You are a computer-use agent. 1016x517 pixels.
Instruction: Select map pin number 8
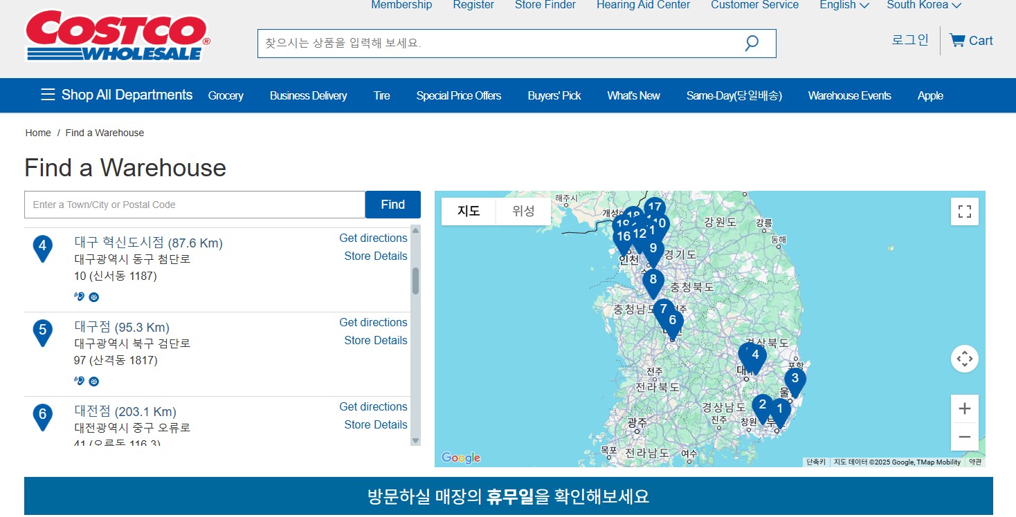(653, 283)
